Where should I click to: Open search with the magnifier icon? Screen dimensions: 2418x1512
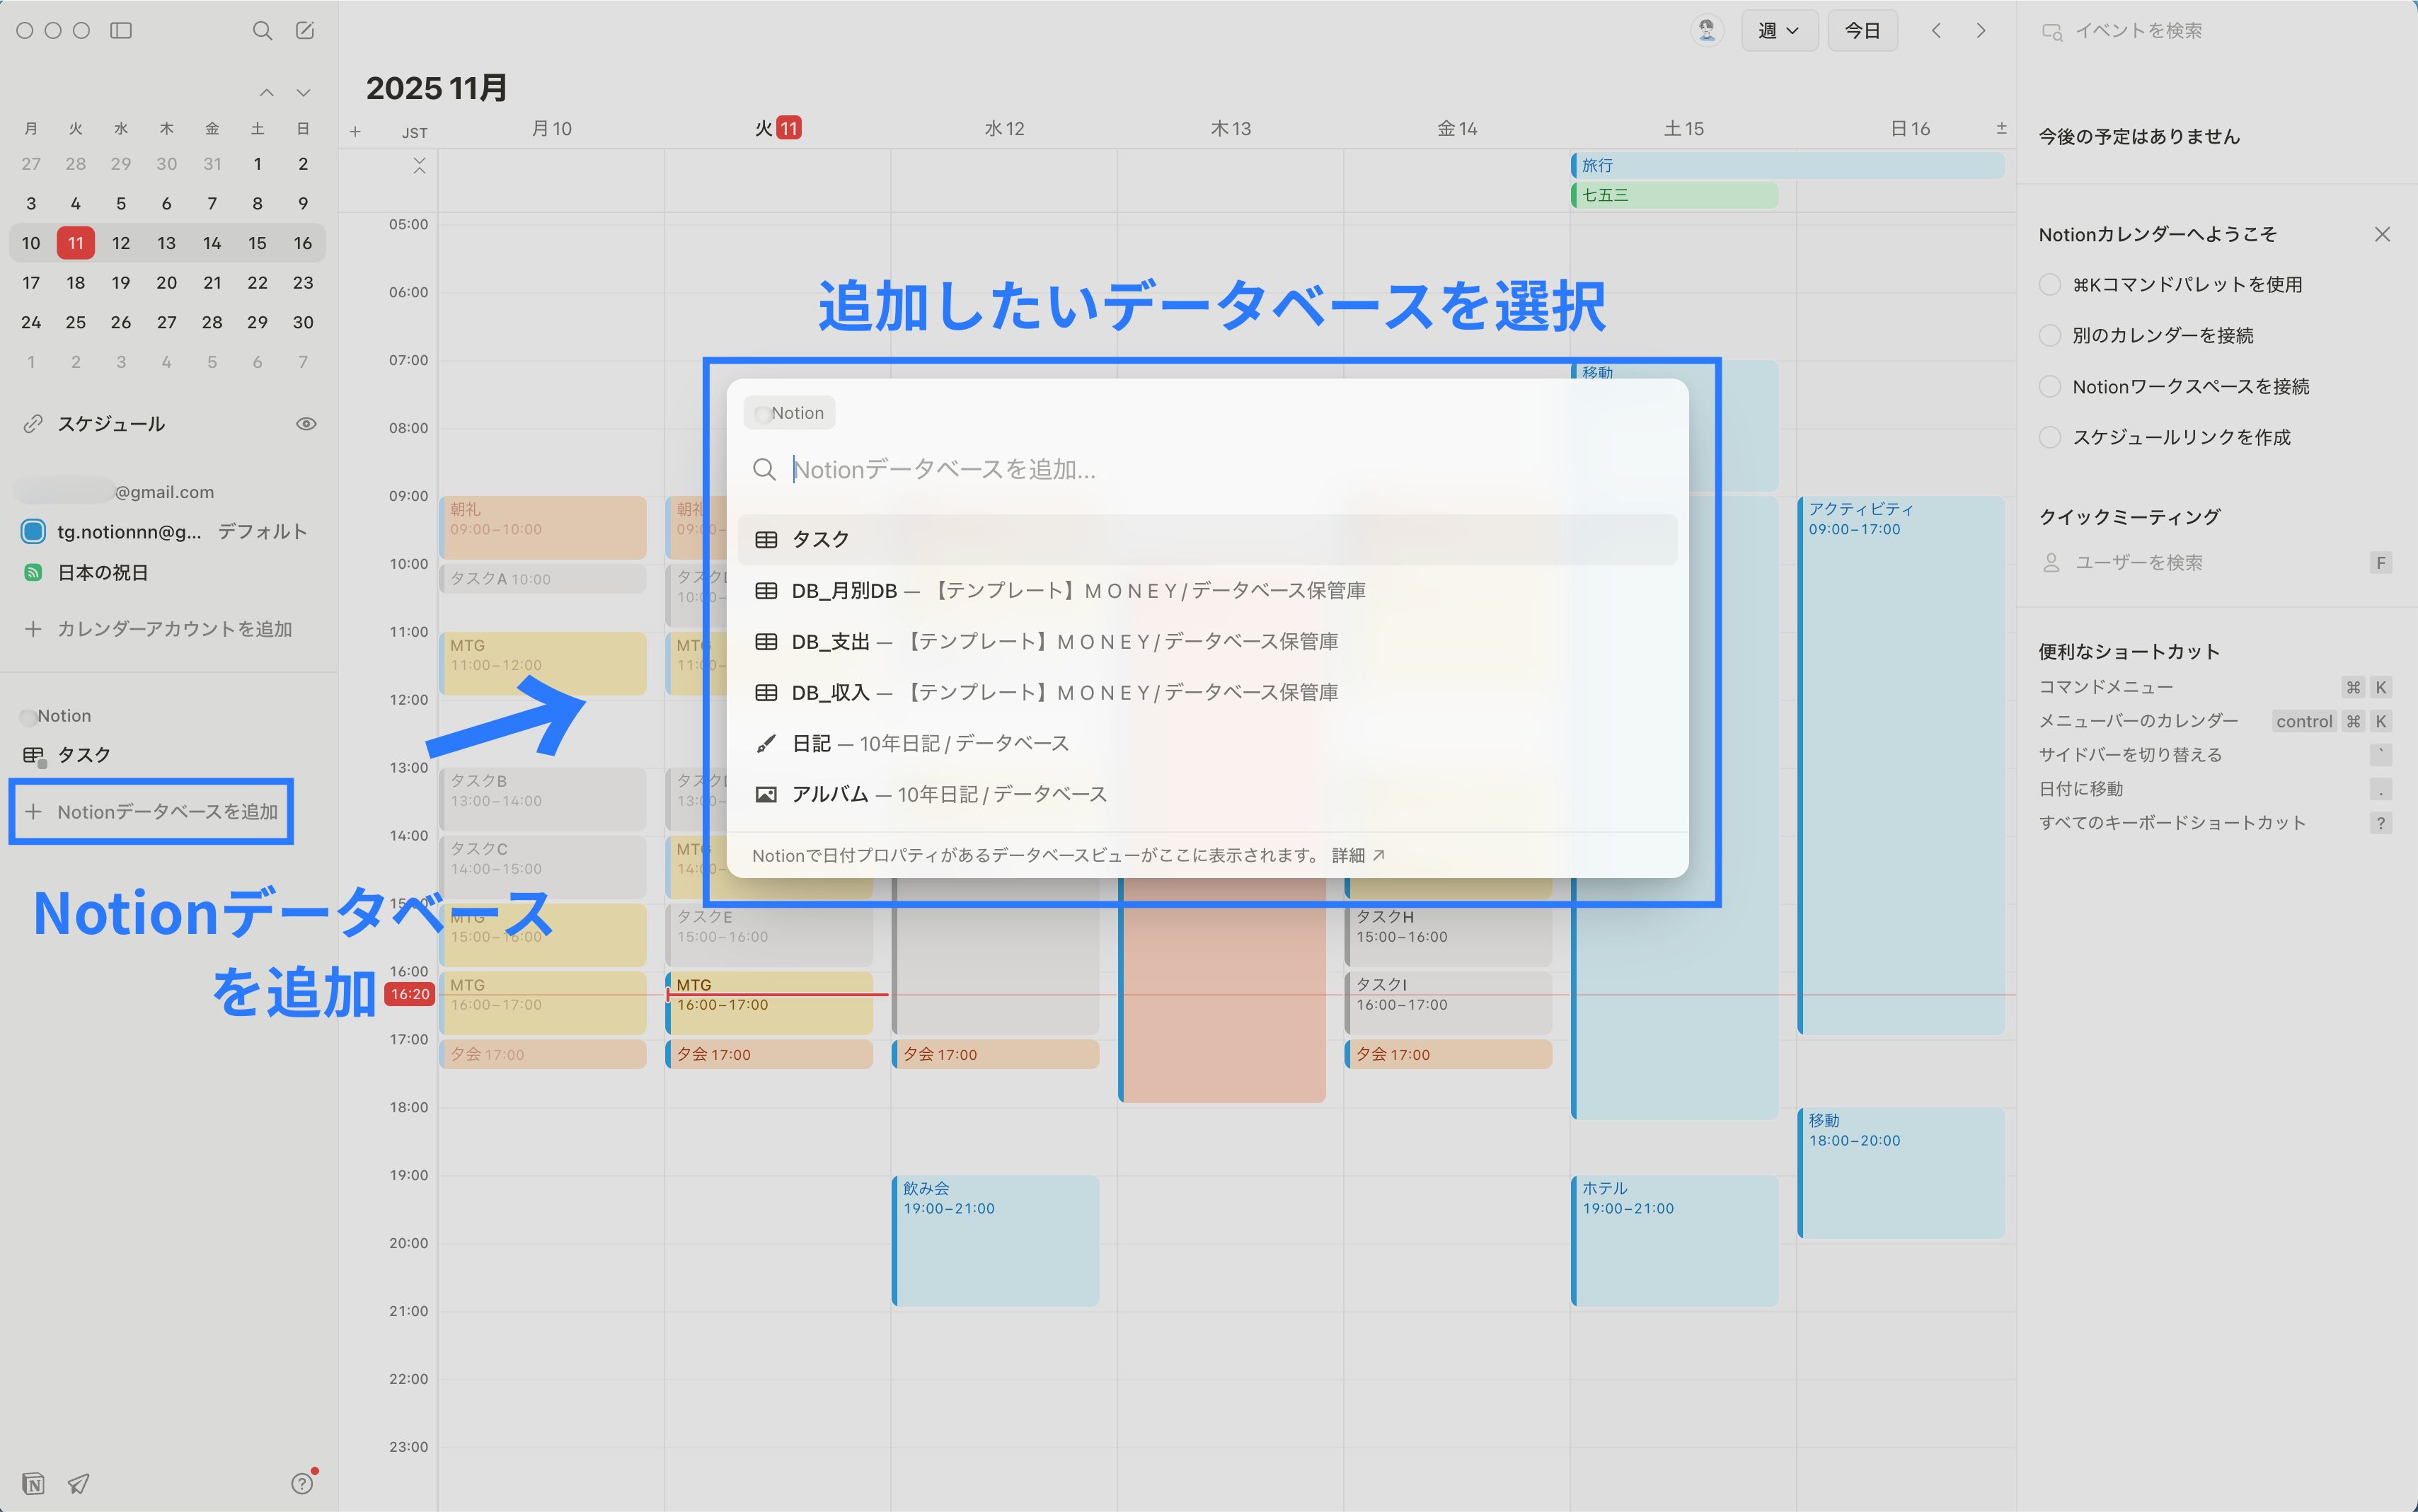pyautogui.click(x=262, y=30)
